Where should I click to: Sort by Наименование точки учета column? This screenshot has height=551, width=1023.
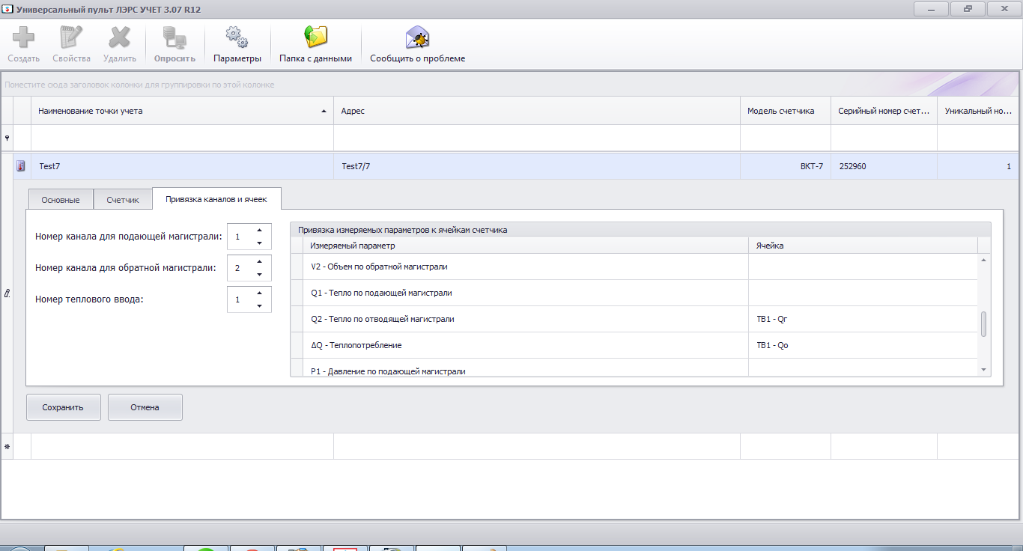pyautogui.click(x=182, y=111)
